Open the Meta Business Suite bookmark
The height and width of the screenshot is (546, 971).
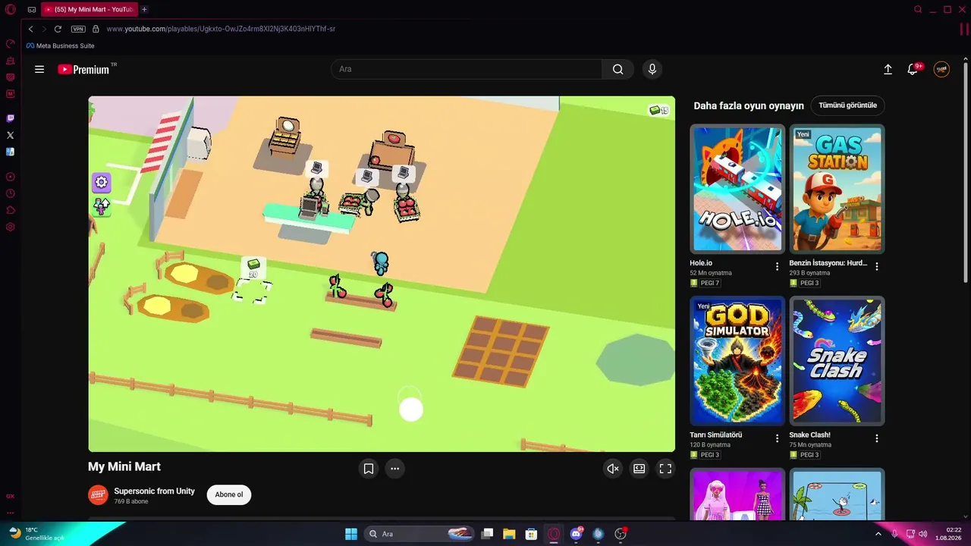pos(60,46)
